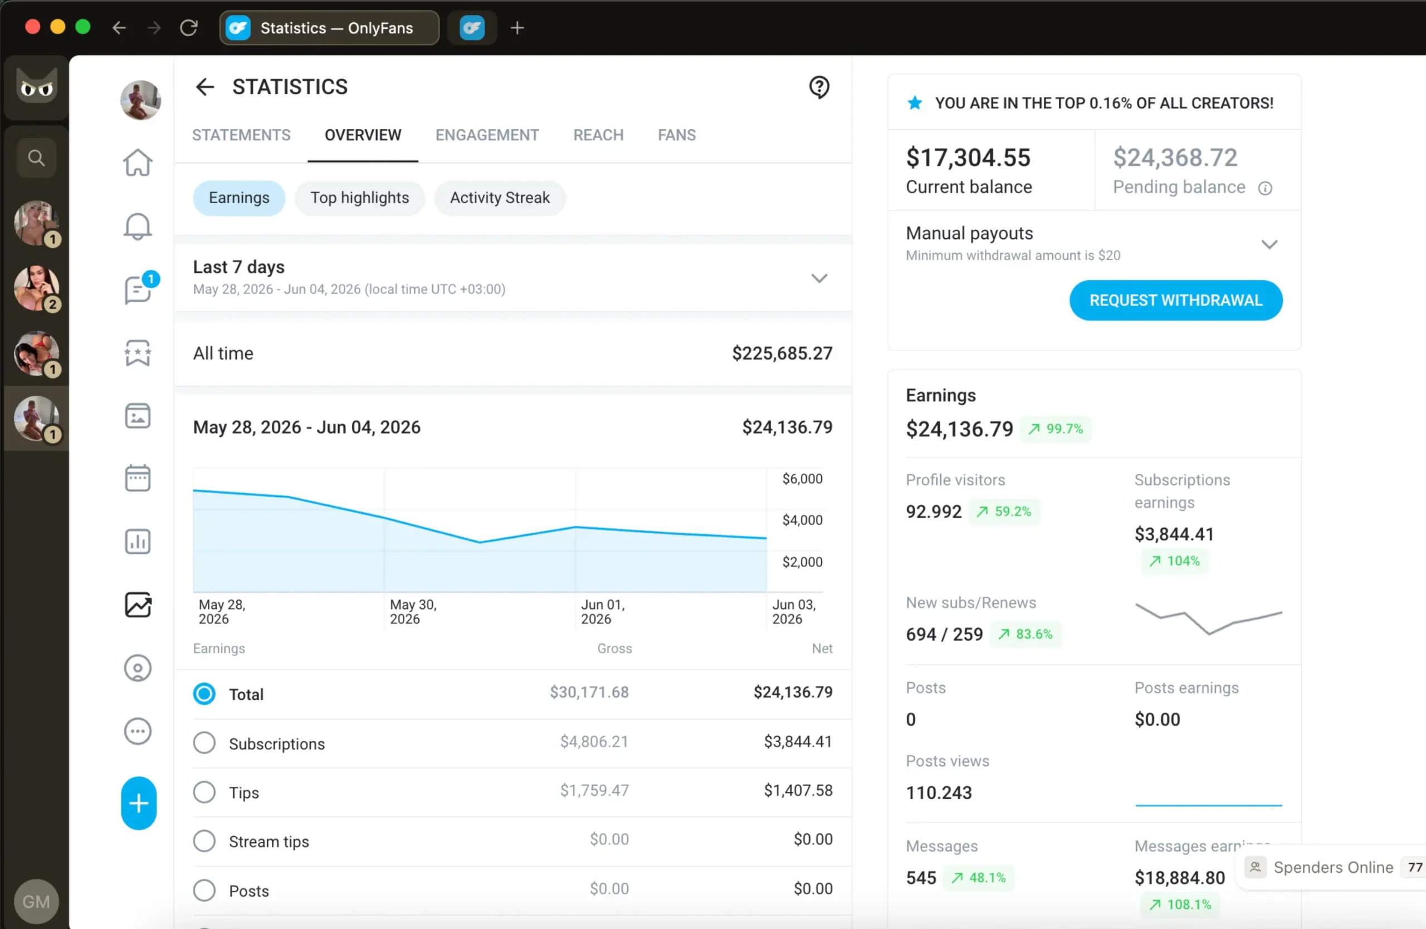1426x929 pixels.
Task: Open the Spenders Online widget
Action: coord(1332,867)
